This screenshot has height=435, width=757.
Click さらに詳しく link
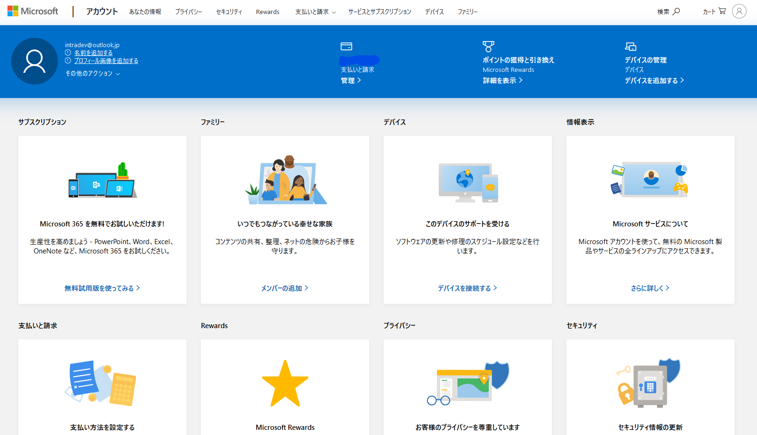(x=650, y=288)
